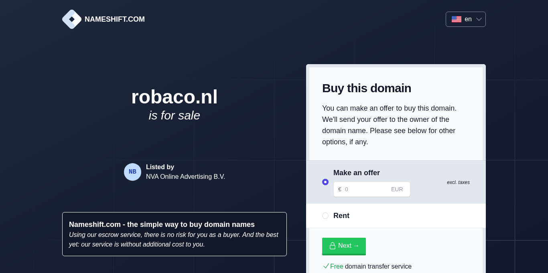Click the NB seller avatar
Image resolution: width=548 pixels, height=273 pixels.
(x=132, y=172)
